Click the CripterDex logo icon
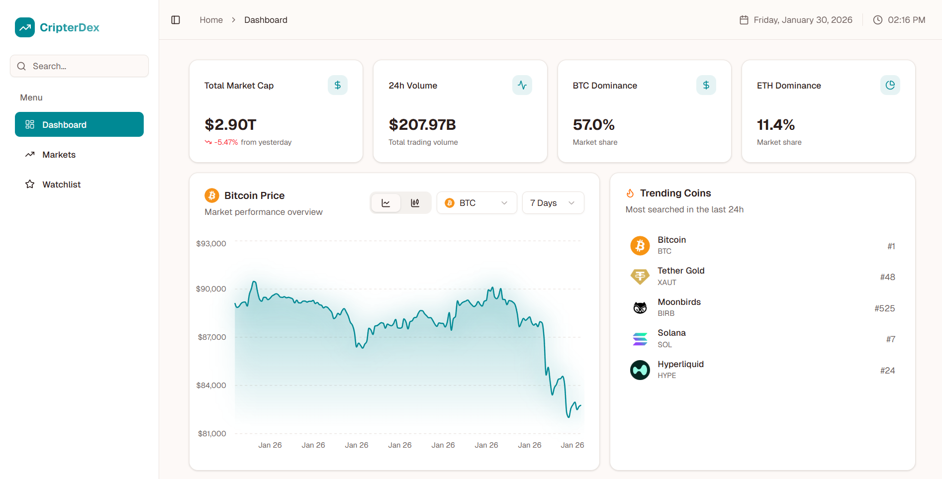Viewport: 942px width, 479px height. [25, 27]
